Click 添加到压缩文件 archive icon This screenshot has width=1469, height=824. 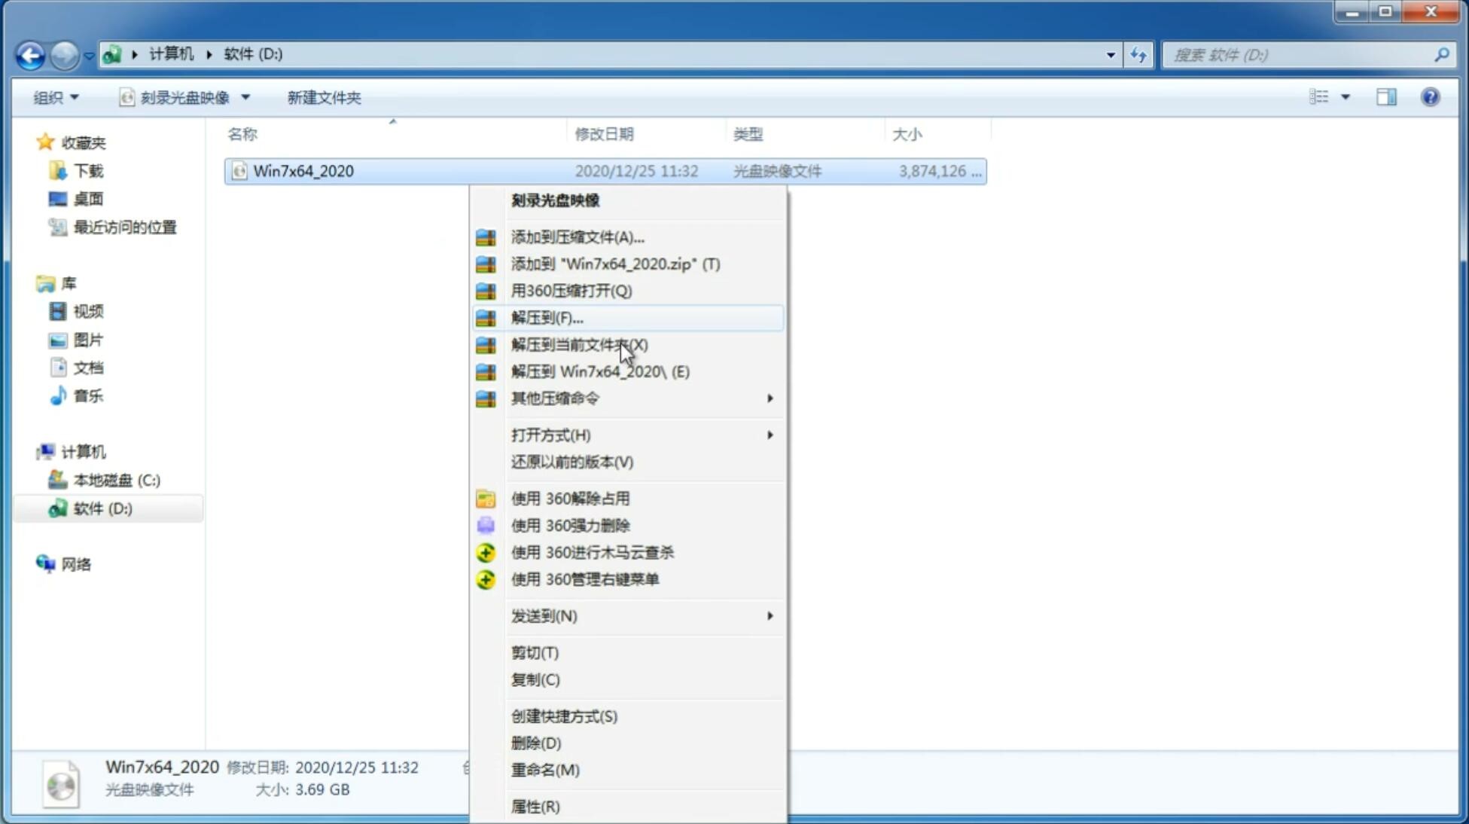(x=486, y=237)
